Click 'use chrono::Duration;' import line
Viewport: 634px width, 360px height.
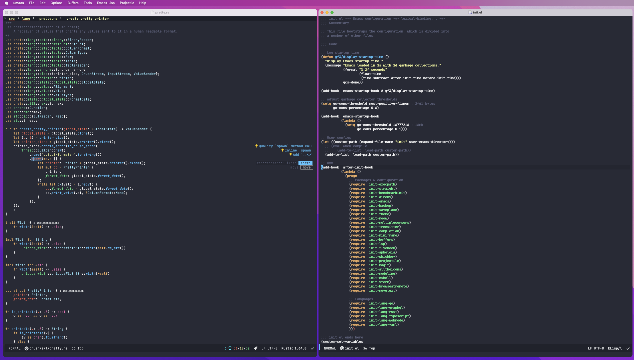point(26,108)
